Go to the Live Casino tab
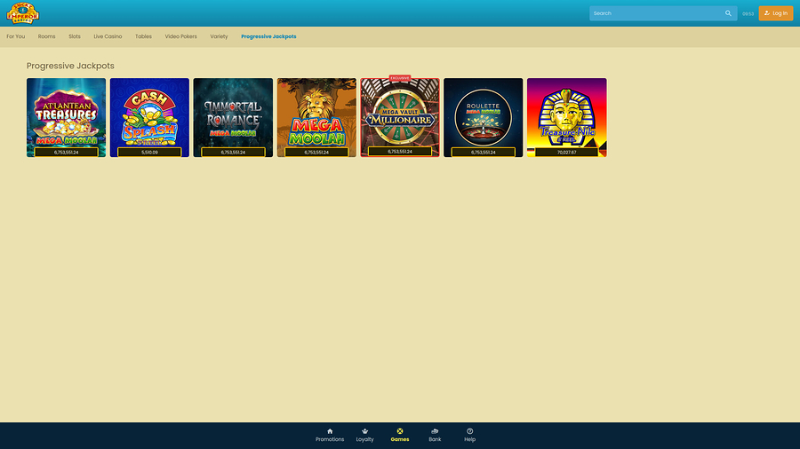The height and width of the screenshot is (449, 800). click(x=108, y=36)
